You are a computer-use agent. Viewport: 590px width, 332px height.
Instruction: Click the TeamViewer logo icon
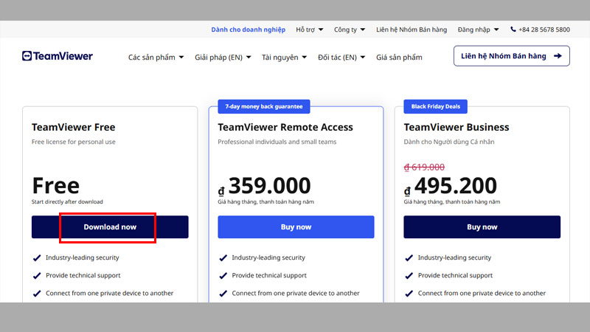(27, 56)
